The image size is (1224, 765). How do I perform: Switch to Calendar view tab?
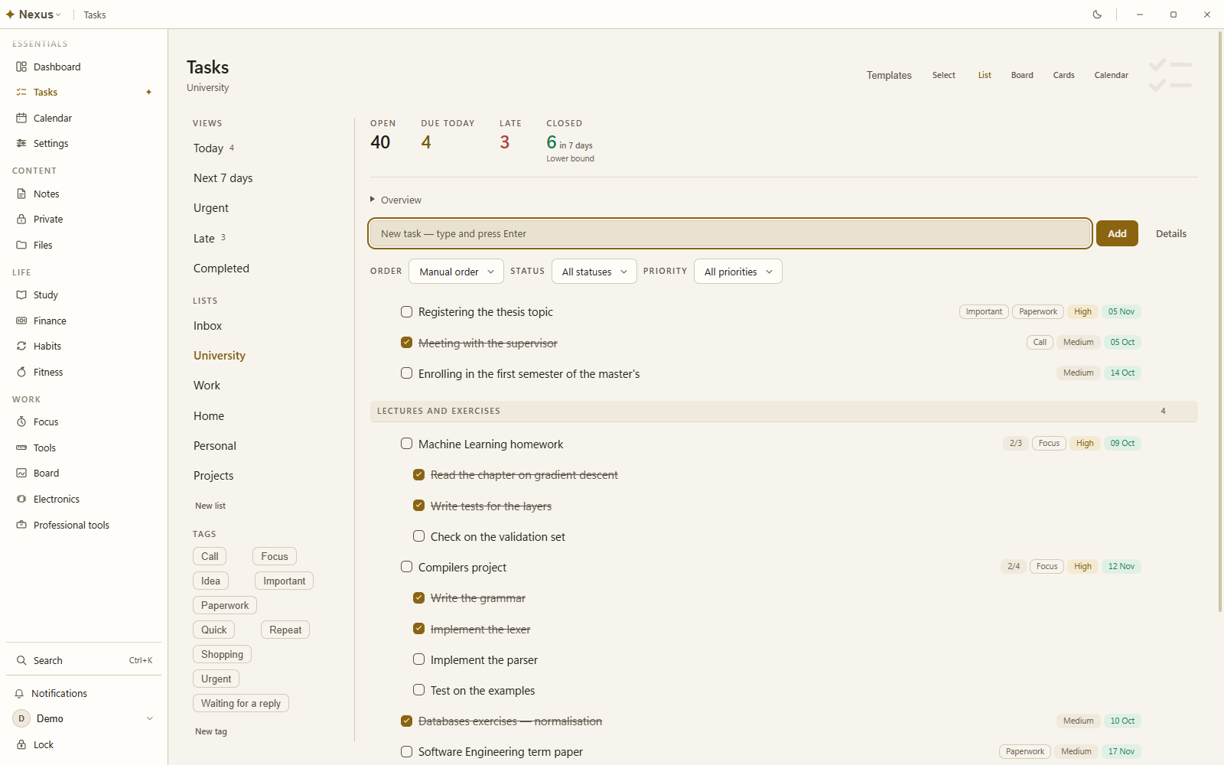[1111, 75]
